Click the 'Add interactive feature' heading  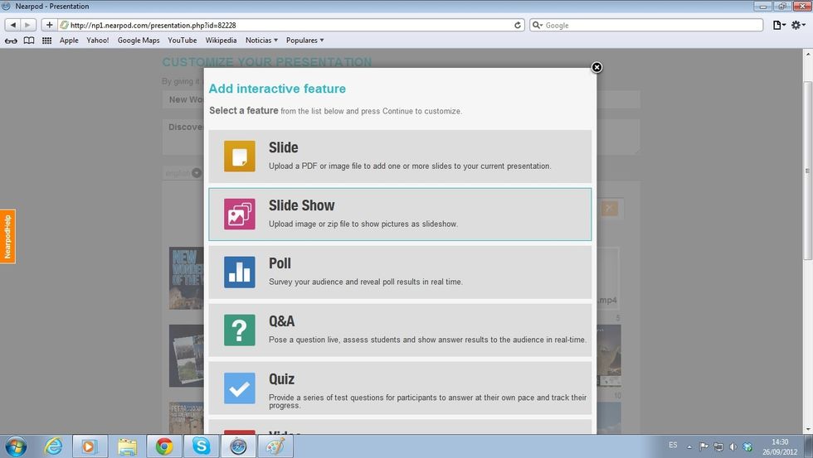(277, 89)
